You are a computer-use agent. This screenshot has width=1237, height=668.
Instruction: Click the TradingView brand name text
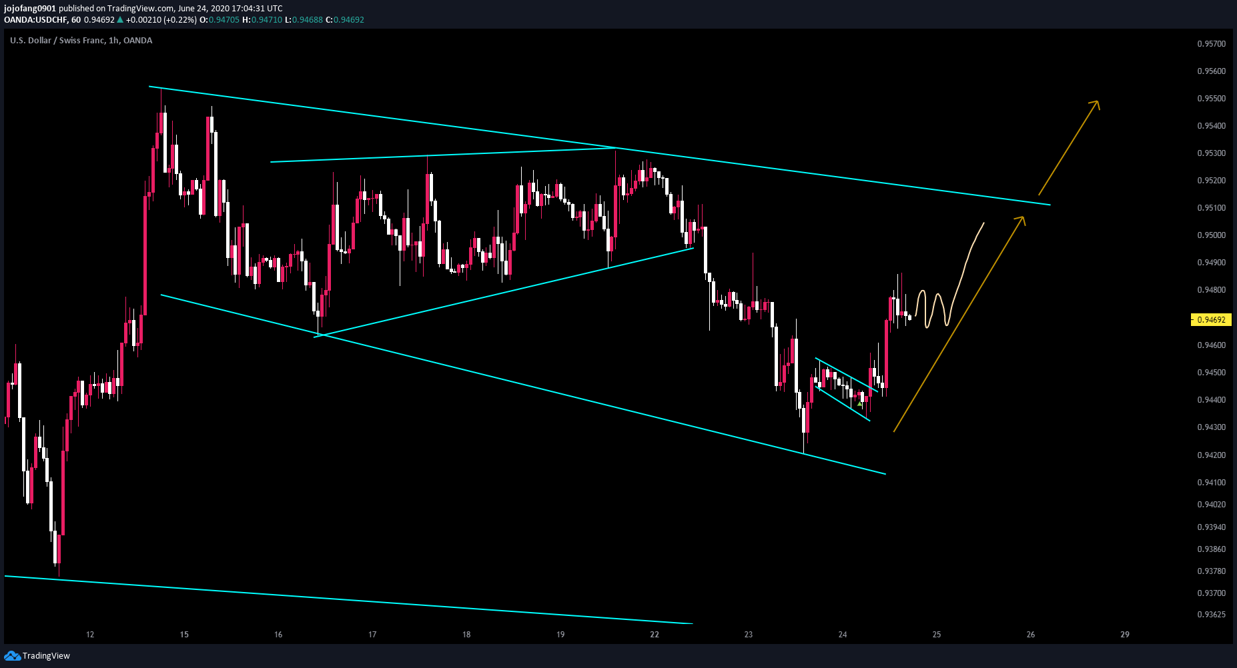tap(46, 656)
